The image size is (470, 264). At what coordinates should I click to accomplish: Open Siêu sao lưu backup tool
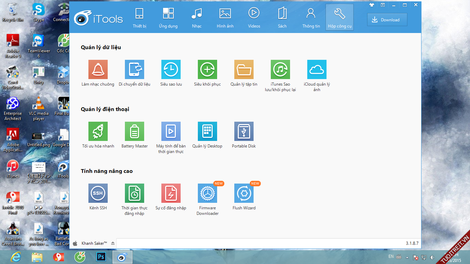pos(171,69)
